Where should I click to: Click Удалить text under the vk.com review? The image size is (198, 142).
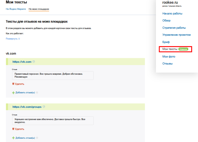click(19, 84)
